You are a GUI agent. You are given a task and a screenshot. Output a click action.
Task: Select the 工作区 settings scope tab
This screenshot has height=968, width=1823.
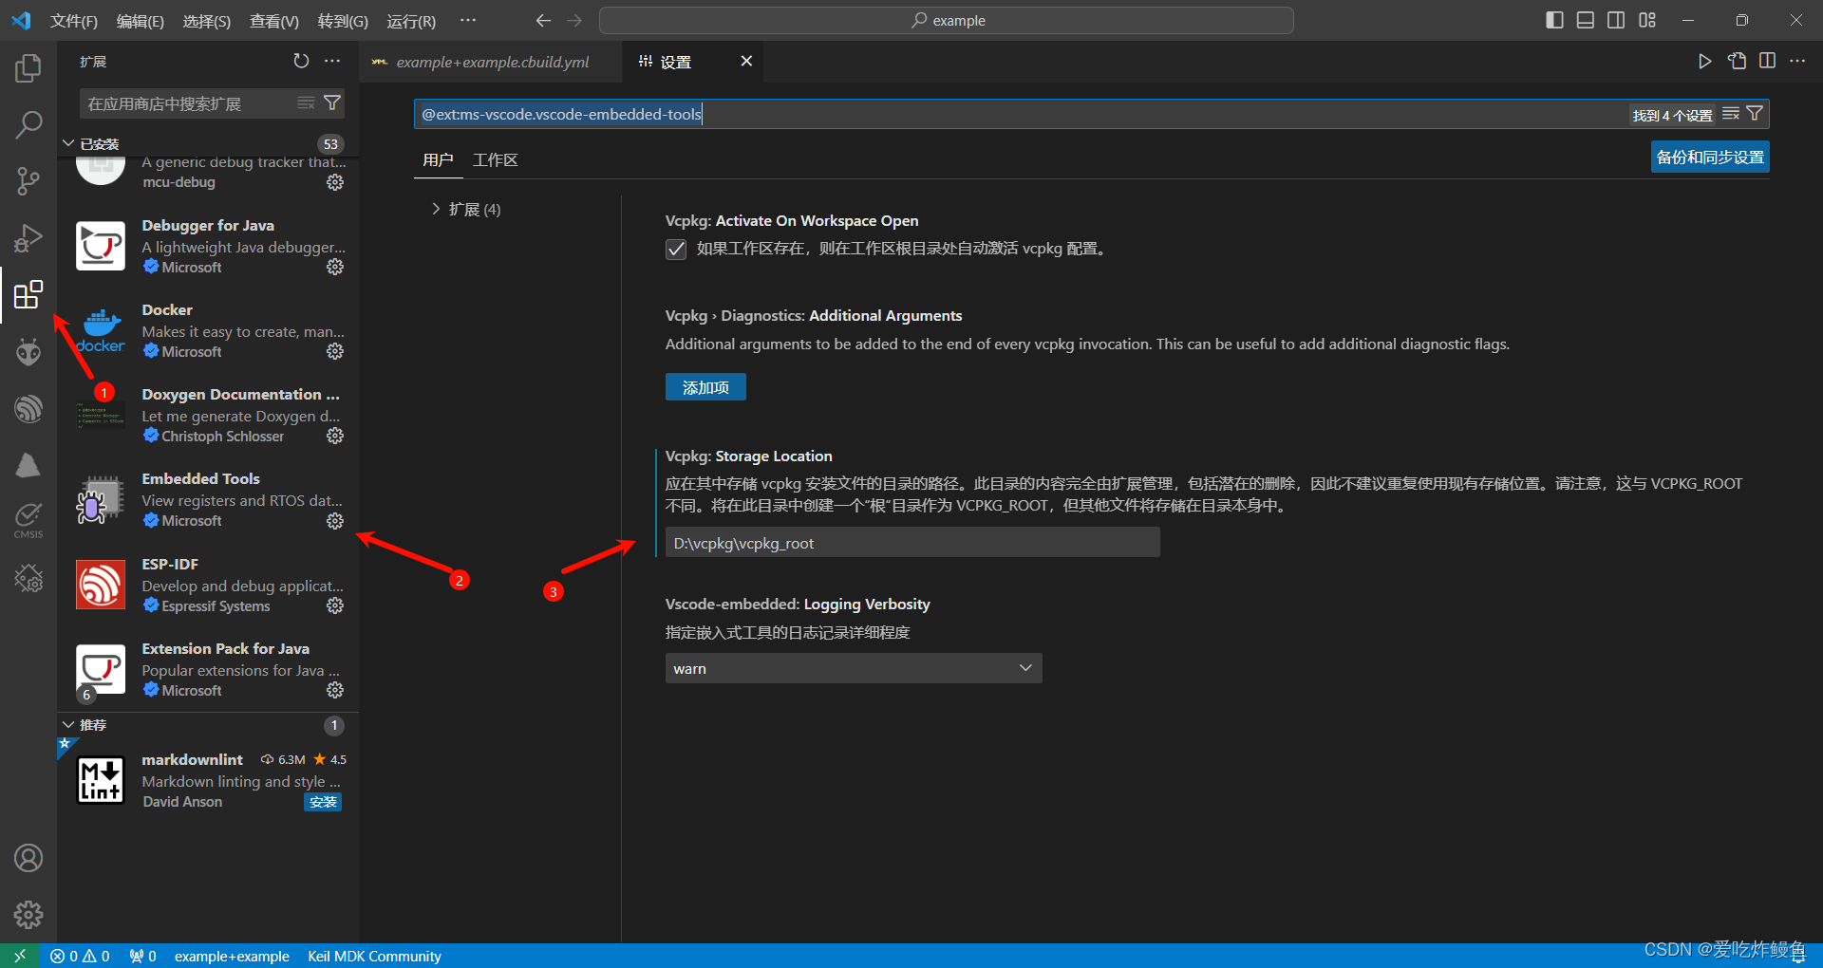(x=496, y=159)
